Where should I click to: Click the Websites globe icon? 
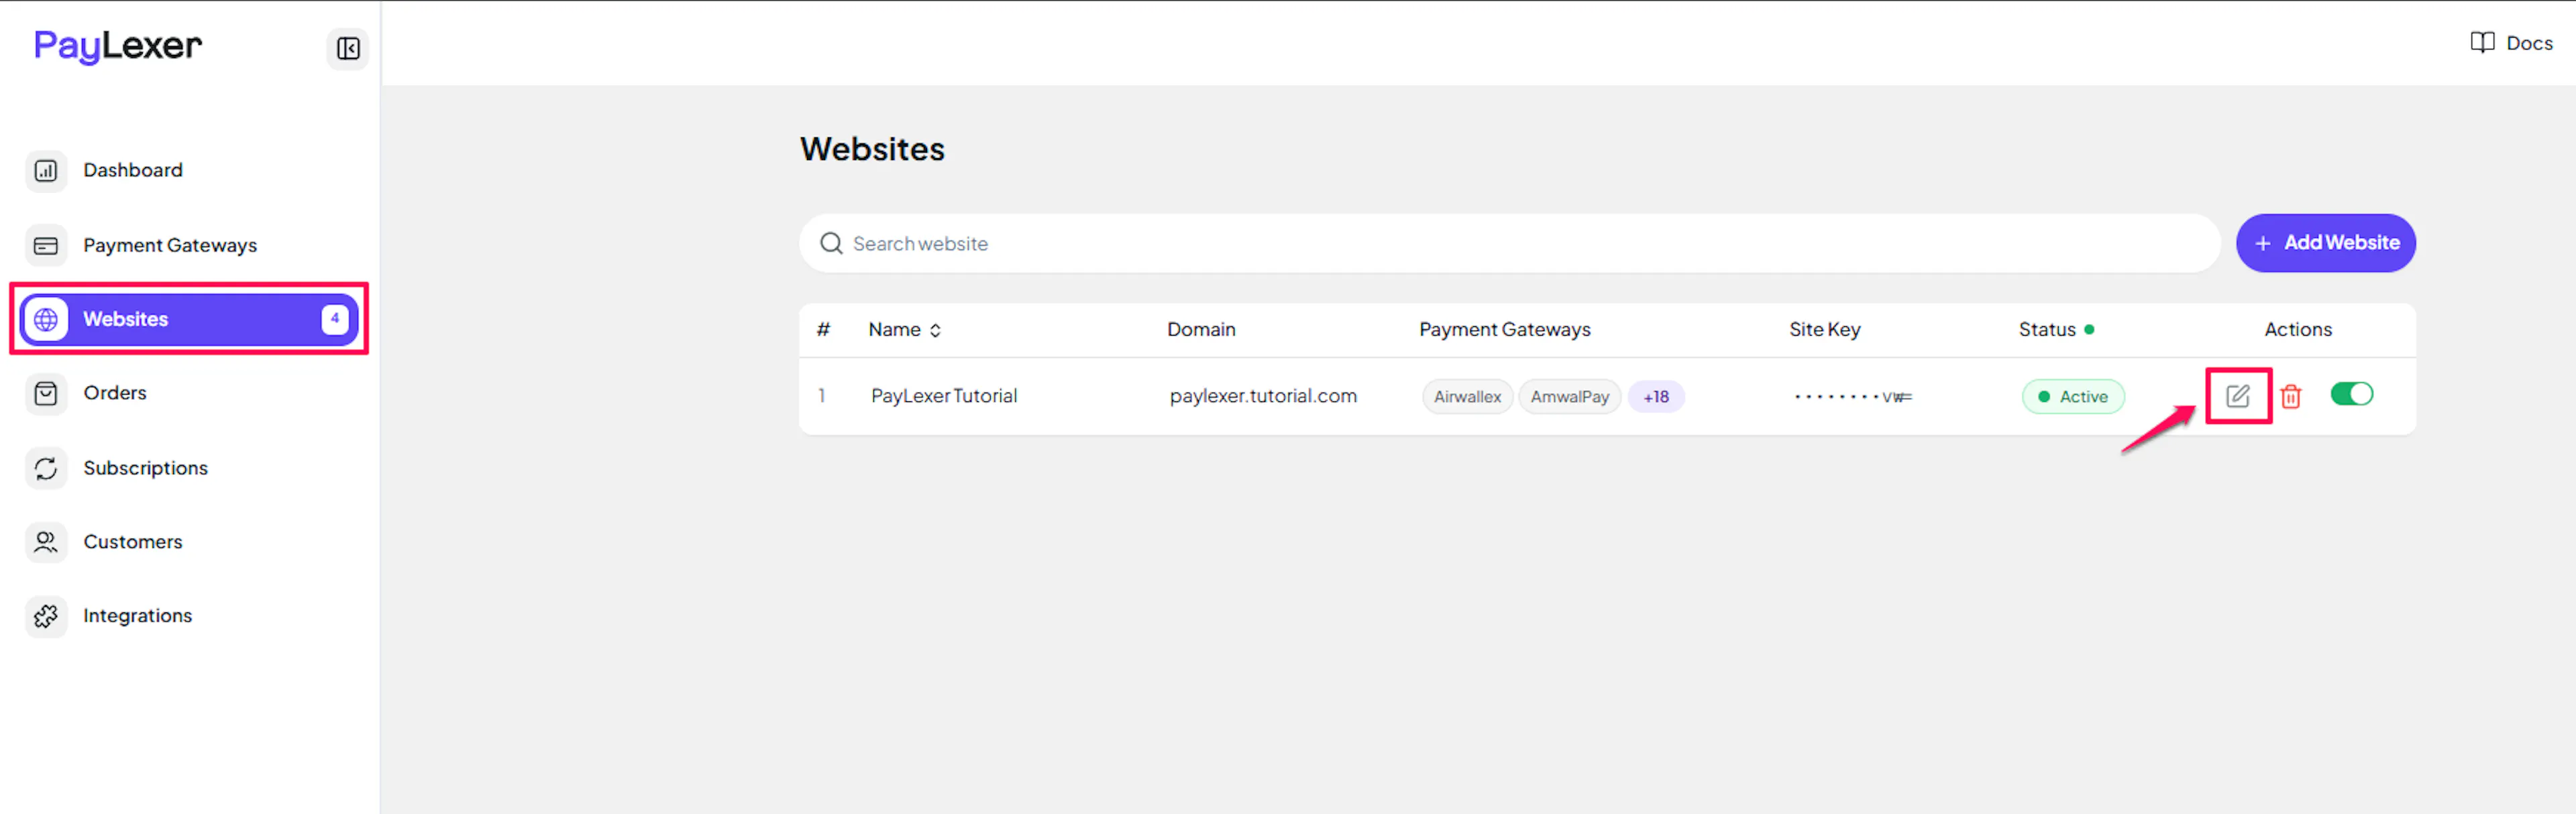(x=46, y=320)
